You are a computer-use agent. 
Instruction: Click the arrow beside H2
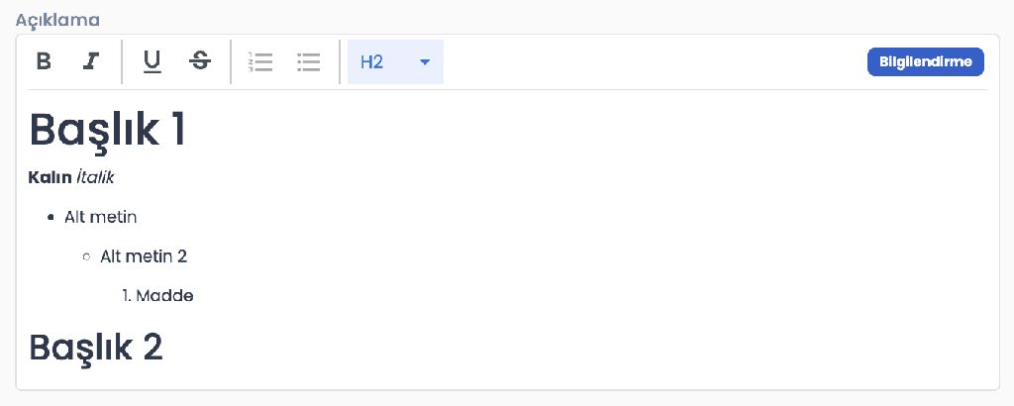pos(425,61)
